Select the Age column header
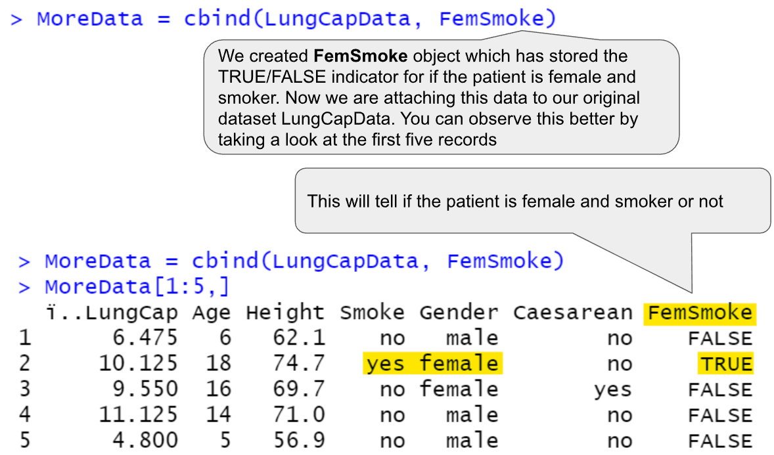The width and height of the screenshot is (774, 455). (x=212, y=313)
